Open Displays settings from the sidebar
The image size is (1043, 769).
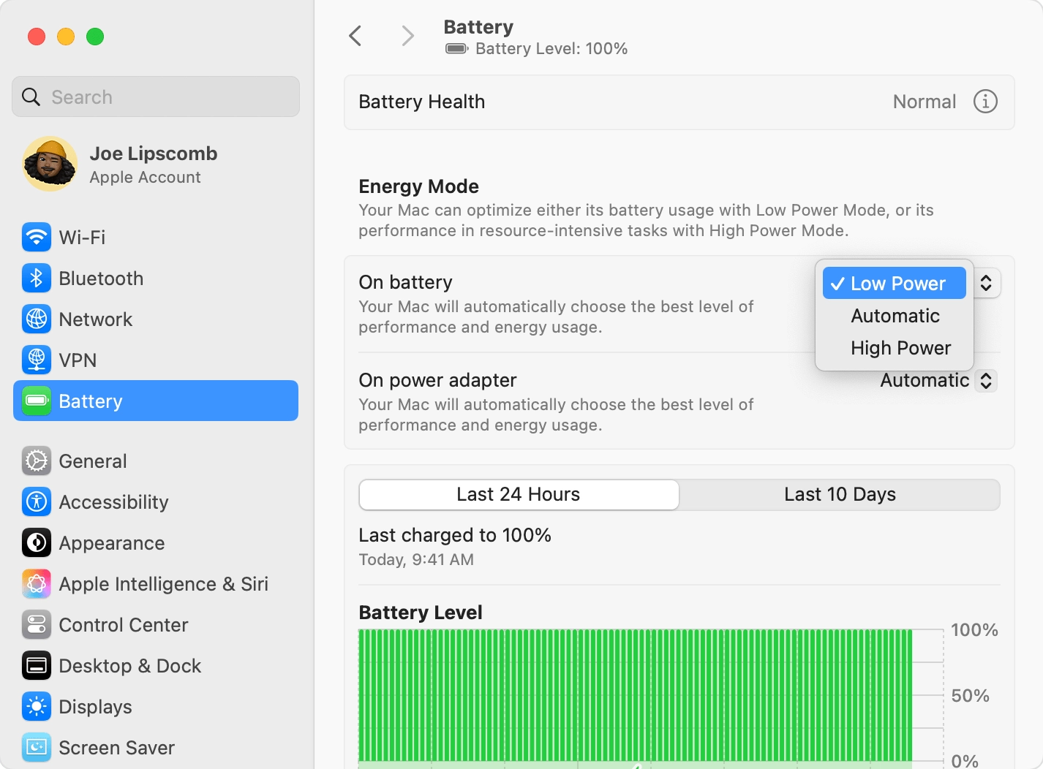[x=36, y=706]
